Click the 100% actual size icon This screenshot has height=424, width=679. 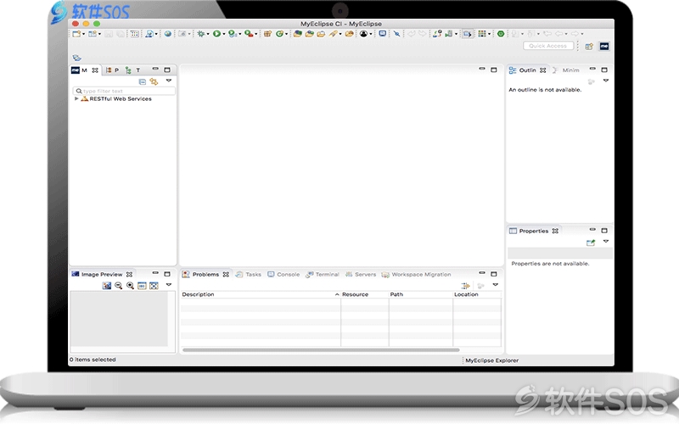142,286
